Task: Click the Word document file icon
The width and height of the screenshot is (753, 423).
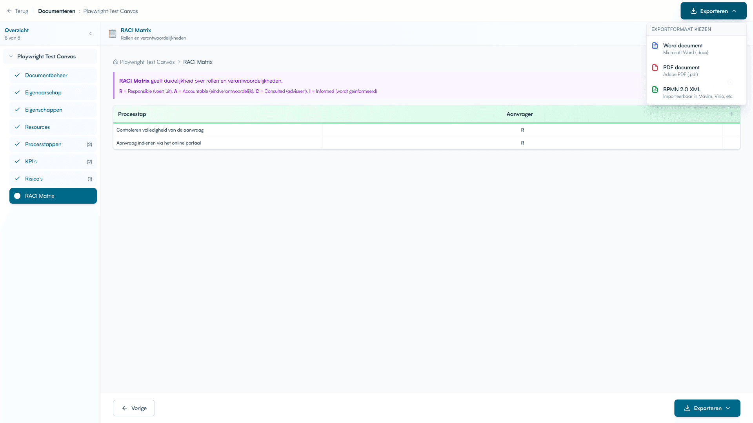Action: [655, 46]
